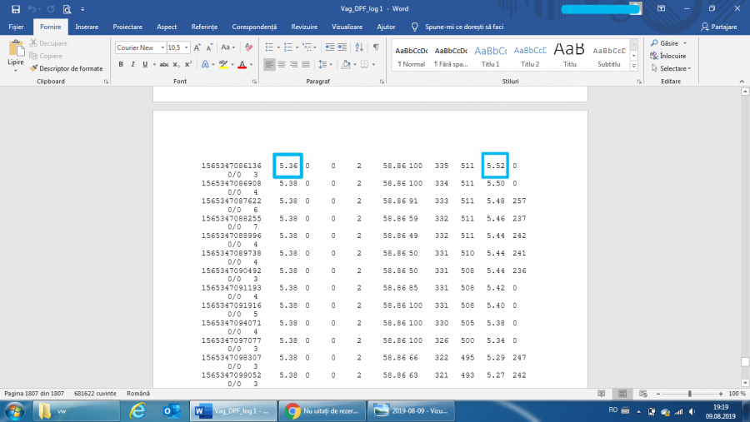
Task: Click the Înlocuire replace button
Action: [x=672, y=56]
